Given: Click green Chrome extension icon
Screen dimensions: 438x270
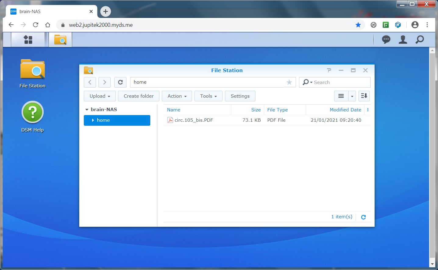Looking at the screenshot, I should coord(386,25).
